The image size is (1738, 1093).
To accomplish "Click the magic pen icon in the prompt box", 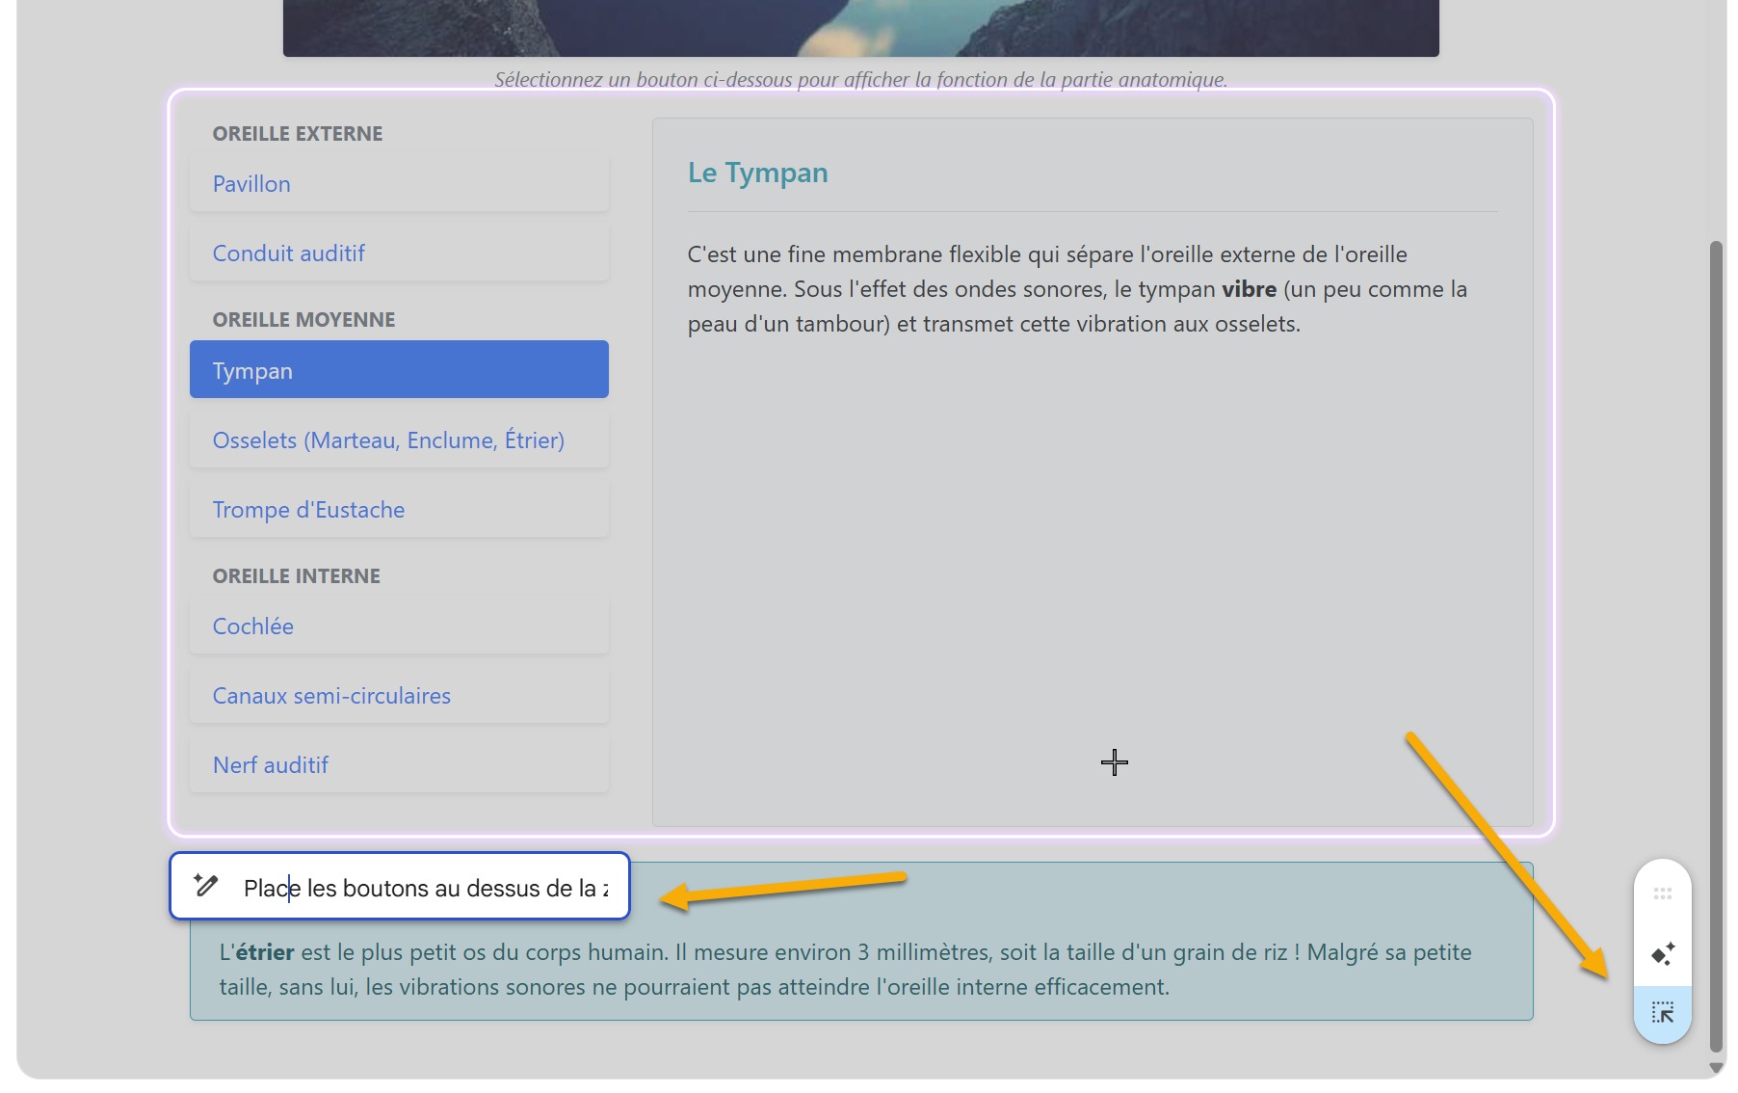I will (205, 887).
